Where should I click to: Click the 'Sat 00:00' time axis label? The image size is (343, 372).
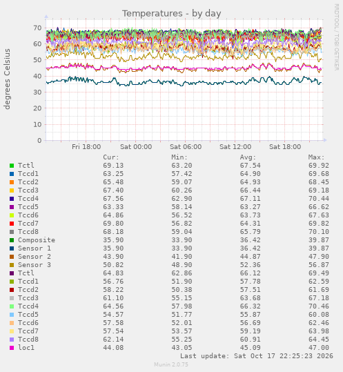pyautogui.click(x=136, y=147)
